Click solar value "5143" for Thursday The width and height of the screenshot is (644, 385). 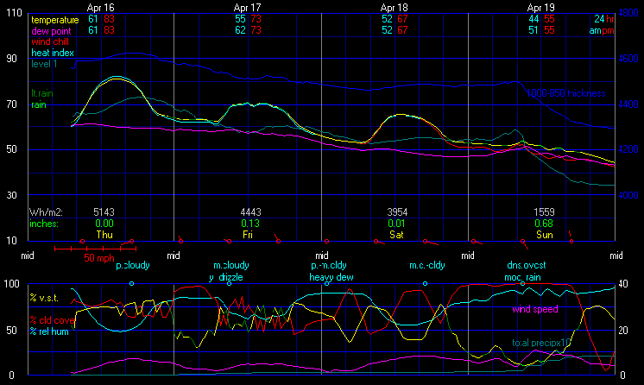[104, 212]
